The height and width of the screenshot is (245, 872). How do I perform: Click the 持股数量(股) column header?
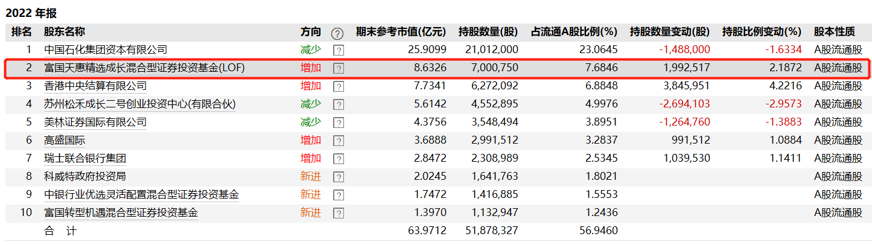pos(488,32)
